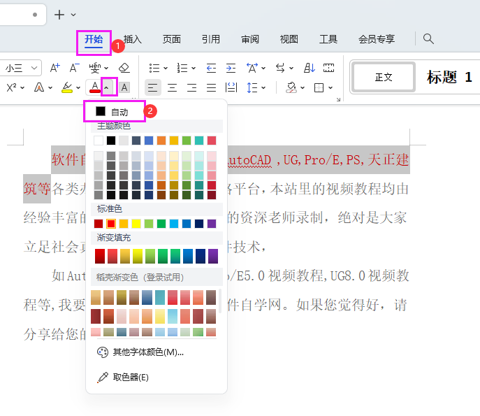480x416 pixels.
Task: Apply red font color A button
Action: pos(95,87)
